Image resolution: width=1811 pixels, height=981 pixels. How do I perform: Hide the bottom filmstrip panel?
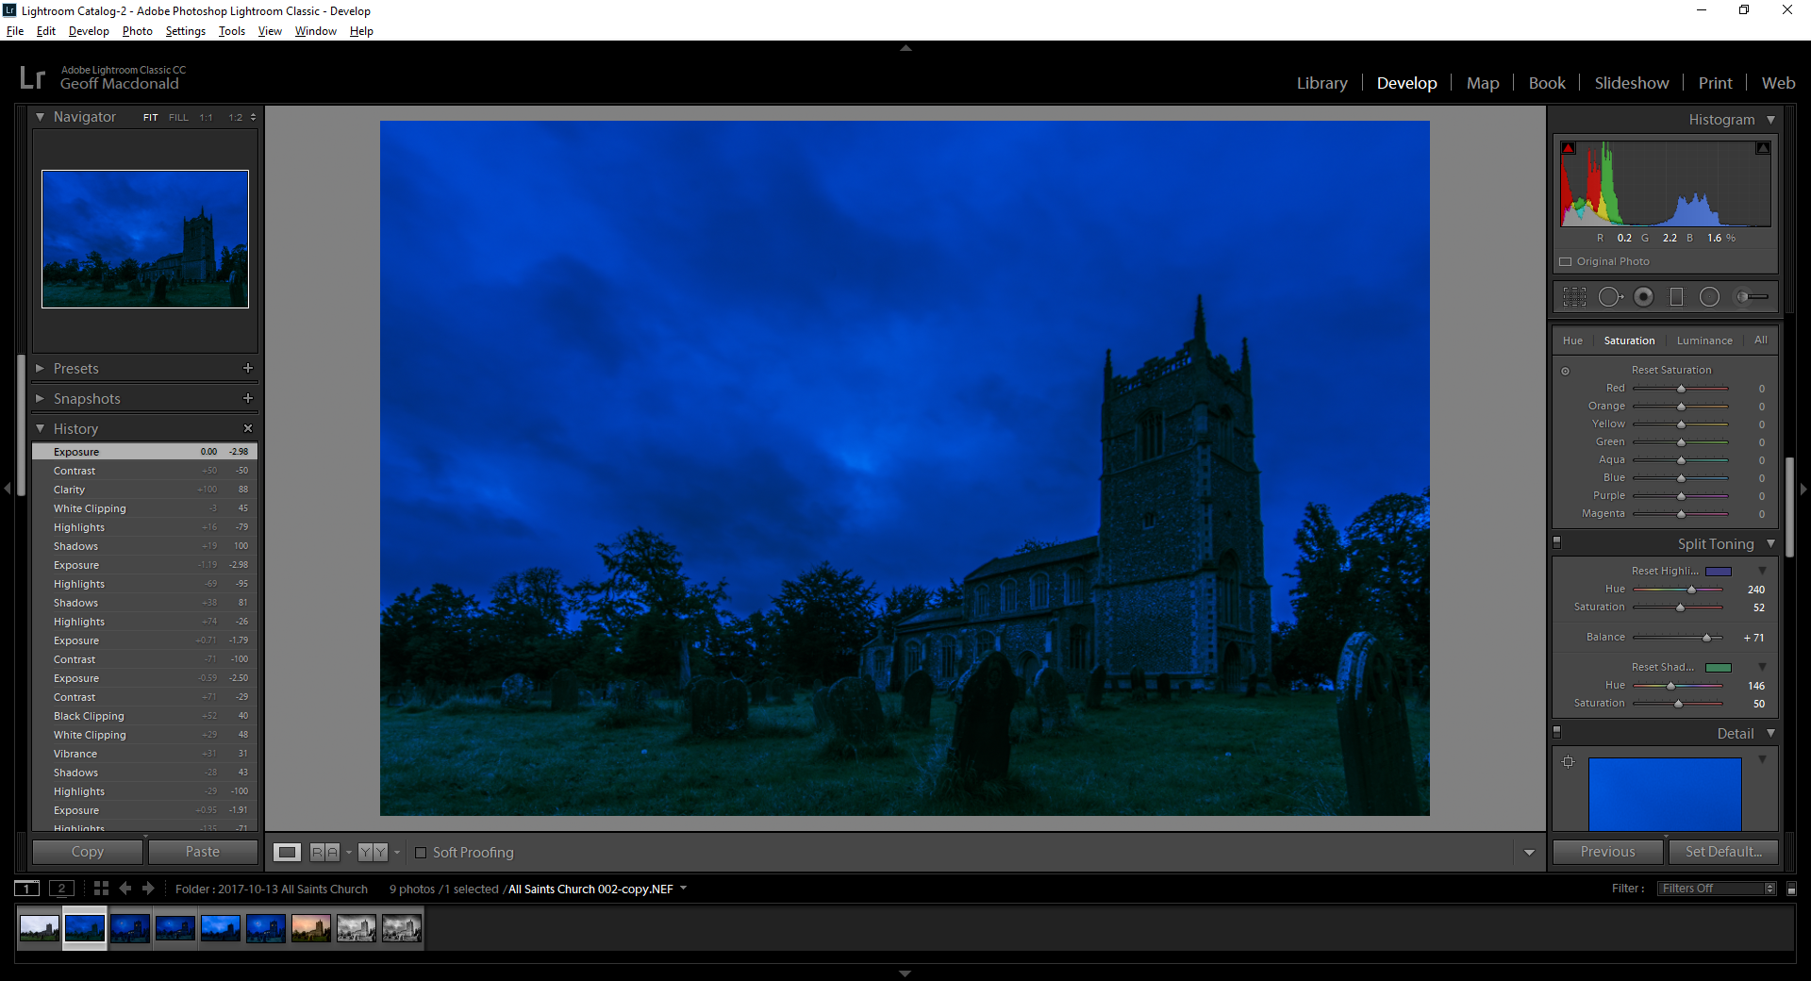coord(905,973)
